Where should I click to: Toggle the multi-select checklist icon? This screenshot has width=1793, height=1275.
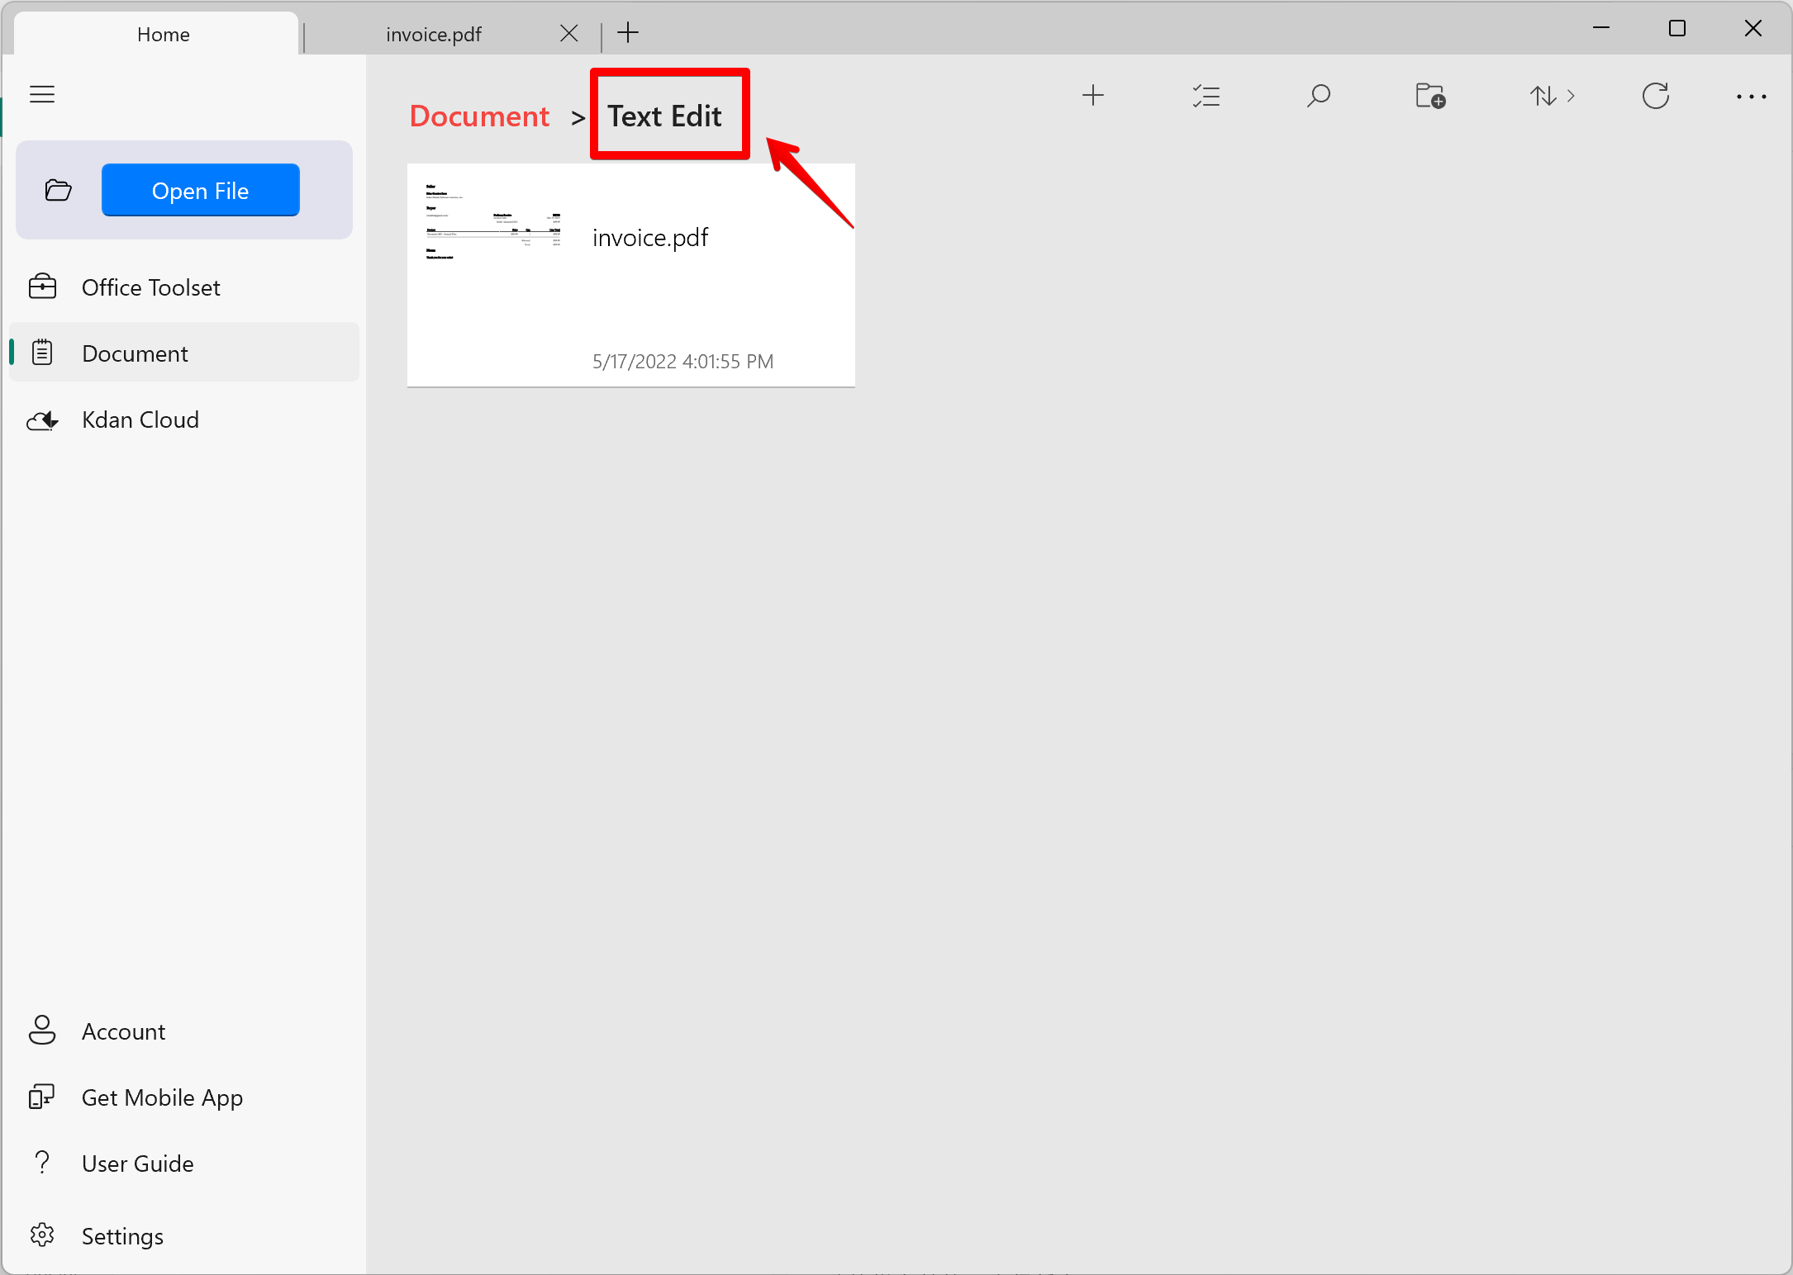tap(1206, 96)
